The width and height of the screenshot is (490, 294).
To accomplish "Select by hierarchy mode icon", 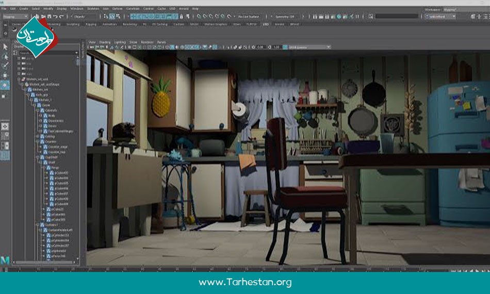I will click(x=106, y=16).
